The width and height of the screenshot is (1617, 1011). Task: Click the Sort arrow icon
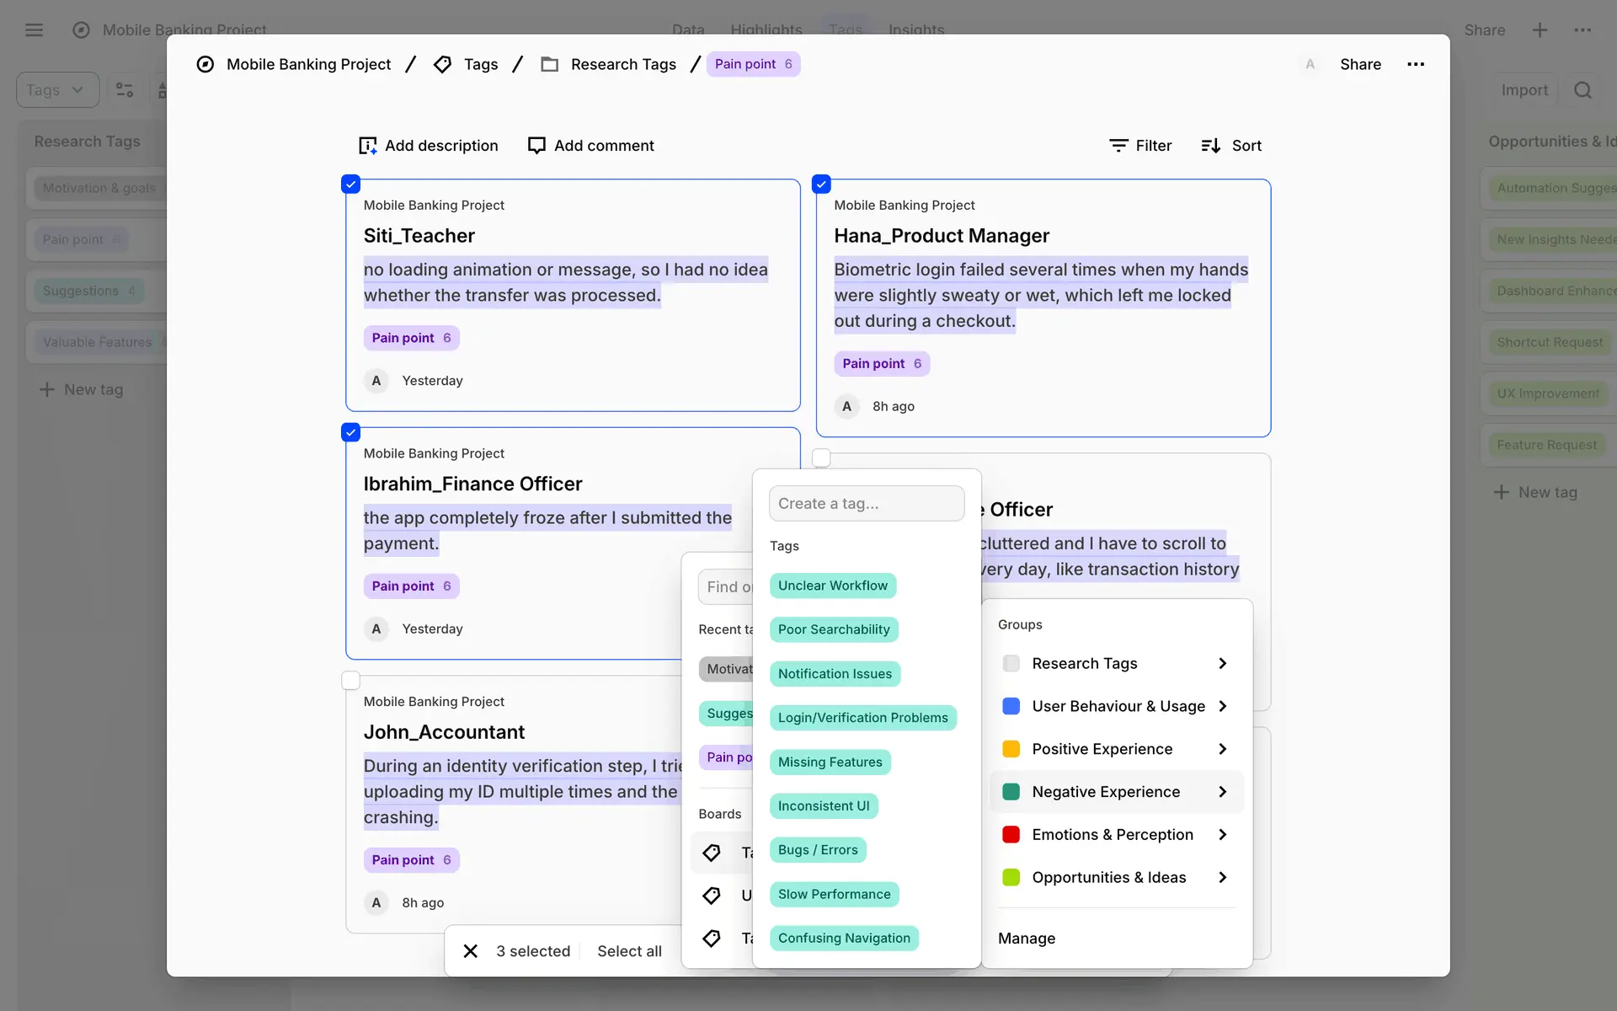point(1210,146)
